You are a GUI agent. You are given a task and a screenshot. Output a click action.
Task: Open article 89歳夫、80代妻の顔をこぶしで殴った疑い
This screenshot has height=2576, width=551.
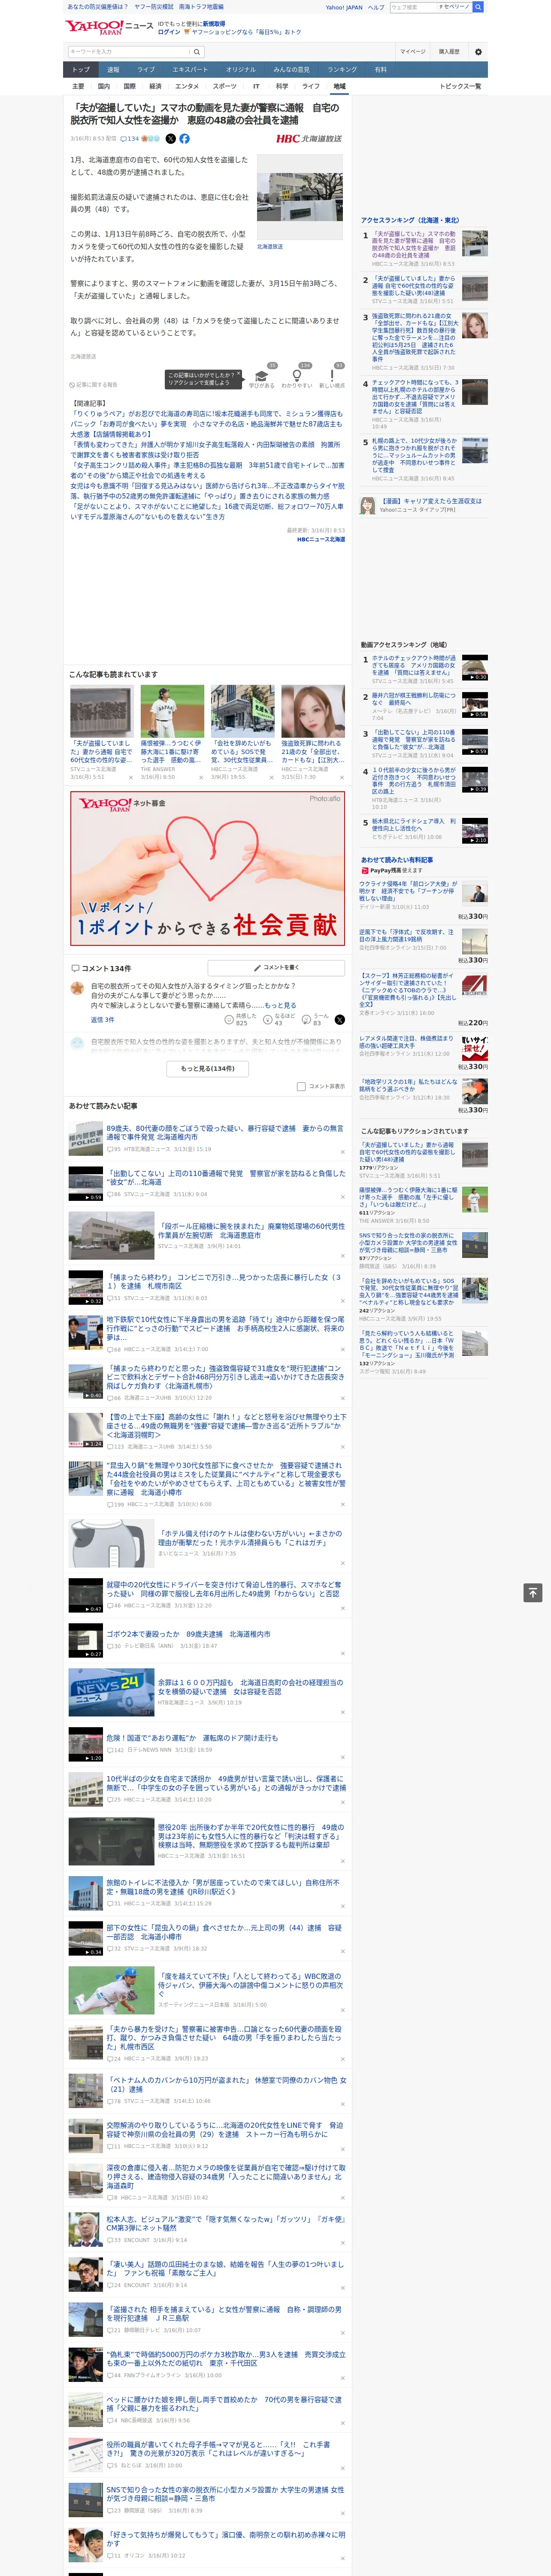(x=224, y=1132)
